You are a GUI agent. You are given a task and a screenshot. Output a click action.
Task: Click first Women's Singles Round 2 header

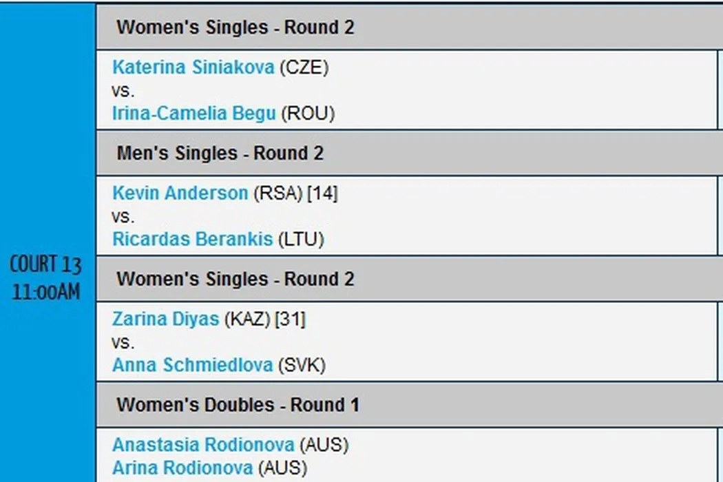[235, 28]
